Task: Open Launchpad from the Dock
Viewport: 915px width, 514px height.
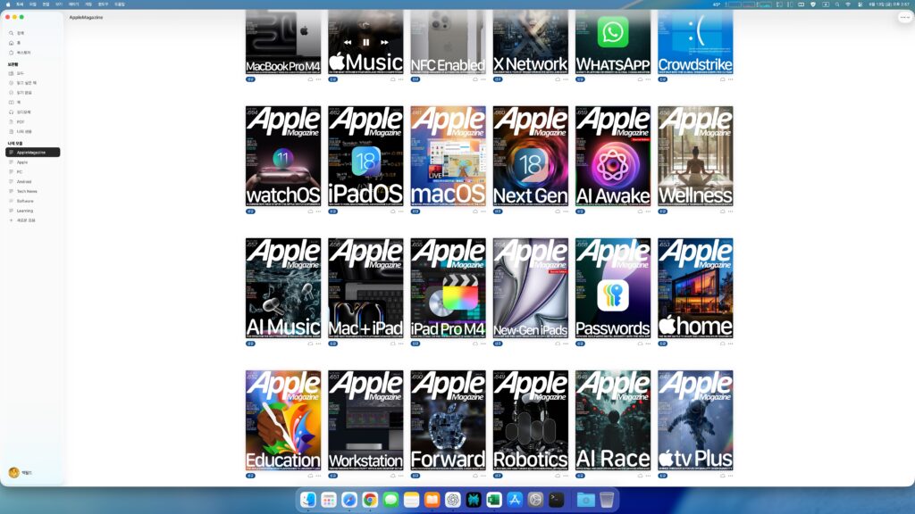Action: click(x=329, y=500)
